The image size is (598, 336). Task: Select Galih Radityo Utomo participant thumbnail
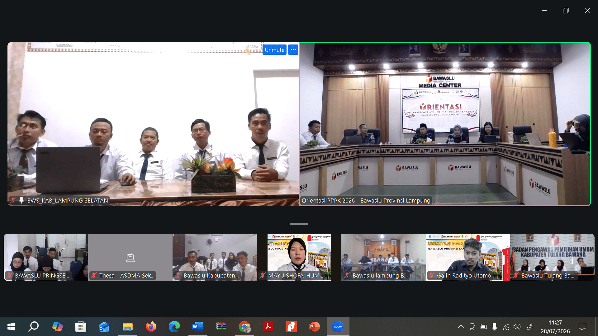click(468, 257)
